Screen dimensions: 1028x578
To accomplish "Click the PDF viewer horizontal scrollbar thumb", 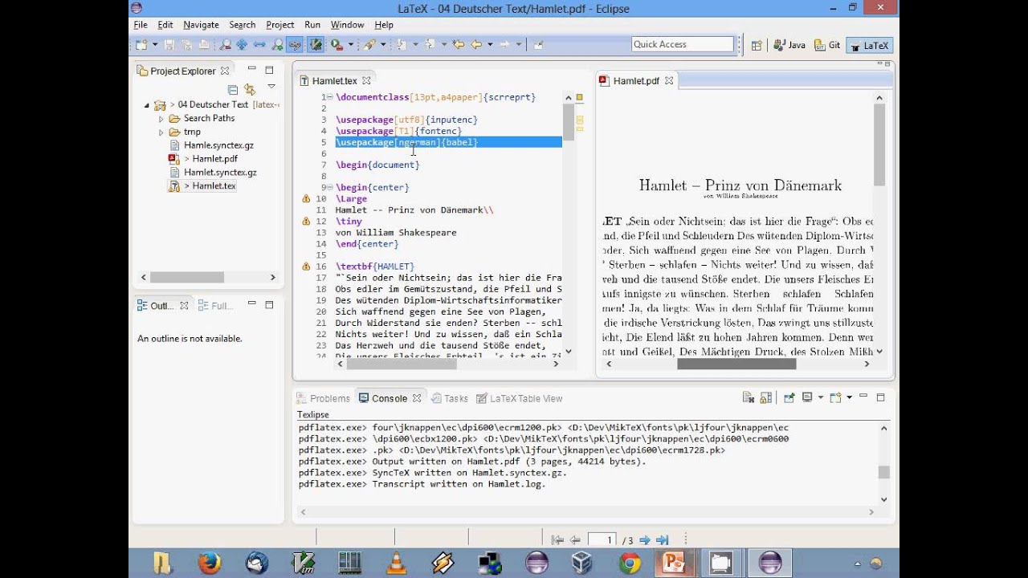I will click(x=736, y=364).
